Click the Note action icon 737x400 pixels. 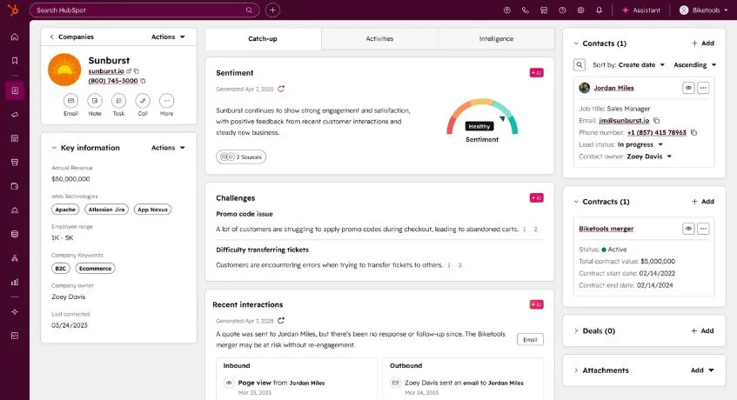click(x=95, y=101)
